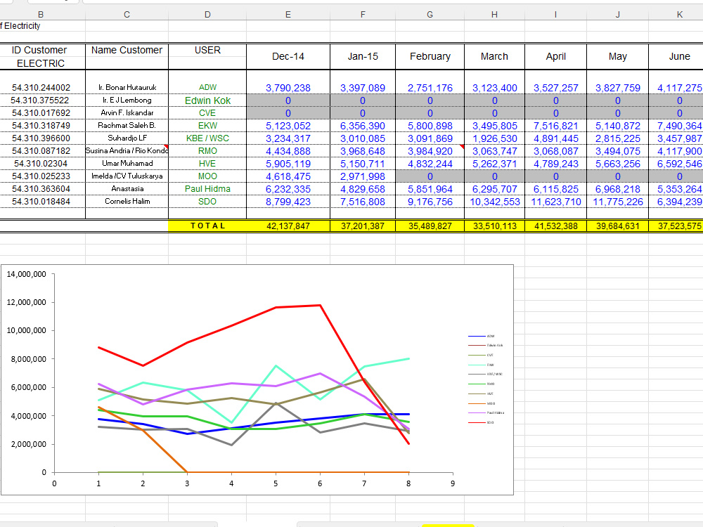Image resolution: width=703 pixels, height=527 pixels.
Task: Click the ADW legend entry in chart
Action: [482, 336]
